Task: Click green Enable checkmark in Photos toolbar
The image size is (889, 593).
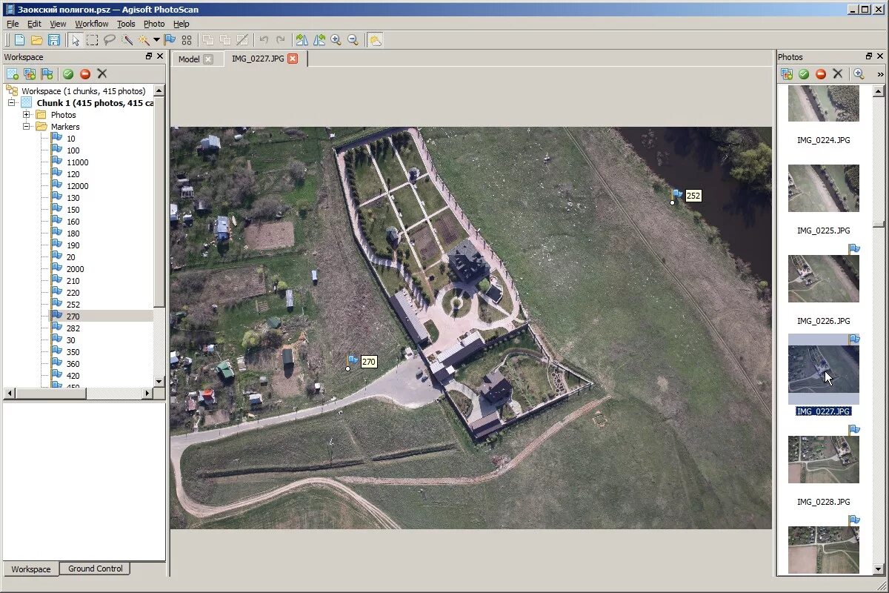Action: pos(804,73)
